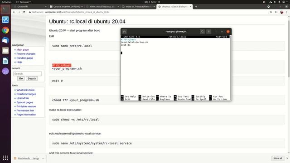Click Show all downloads button

coord(278,158)
